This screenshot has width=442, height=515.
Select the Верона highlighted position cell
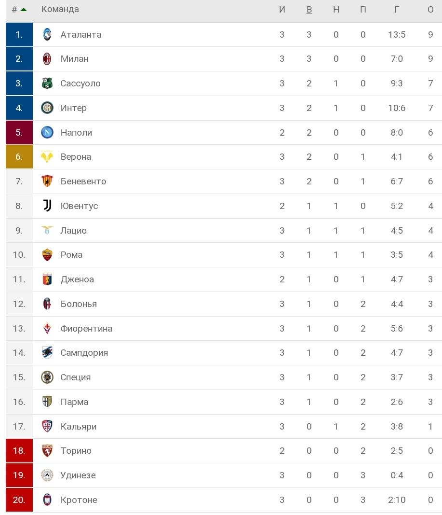19,157
